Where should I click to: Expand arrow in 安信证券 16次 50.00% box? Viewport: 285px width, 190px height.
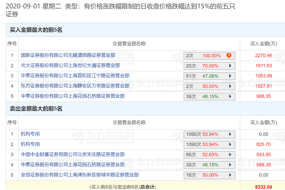pyautogui.click(x=230, y=175)
